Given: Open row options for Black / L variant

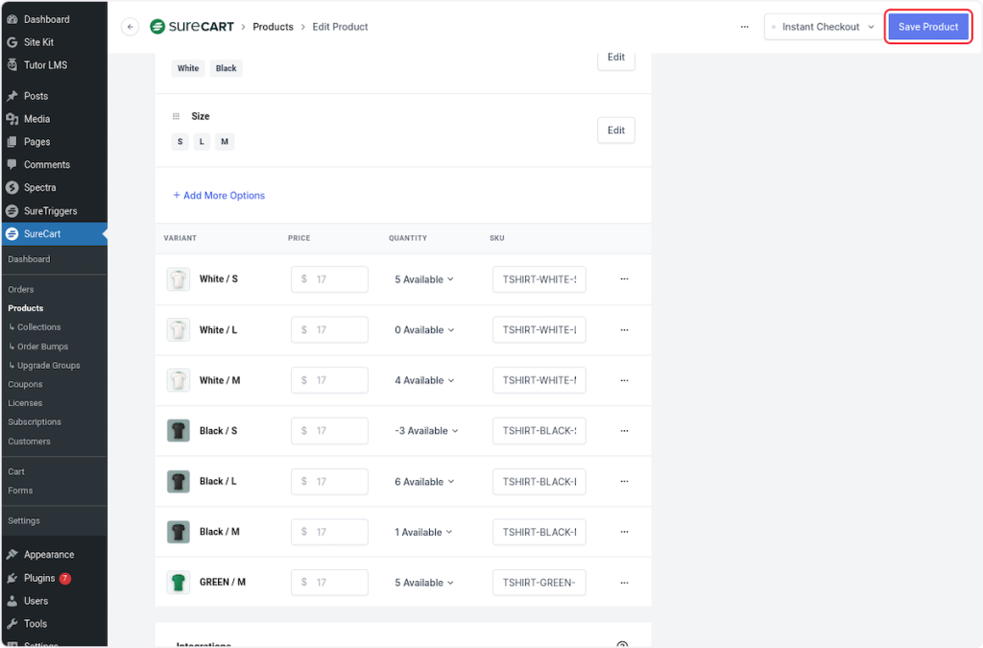Looking at the screenshot, I should click(624, 482).
